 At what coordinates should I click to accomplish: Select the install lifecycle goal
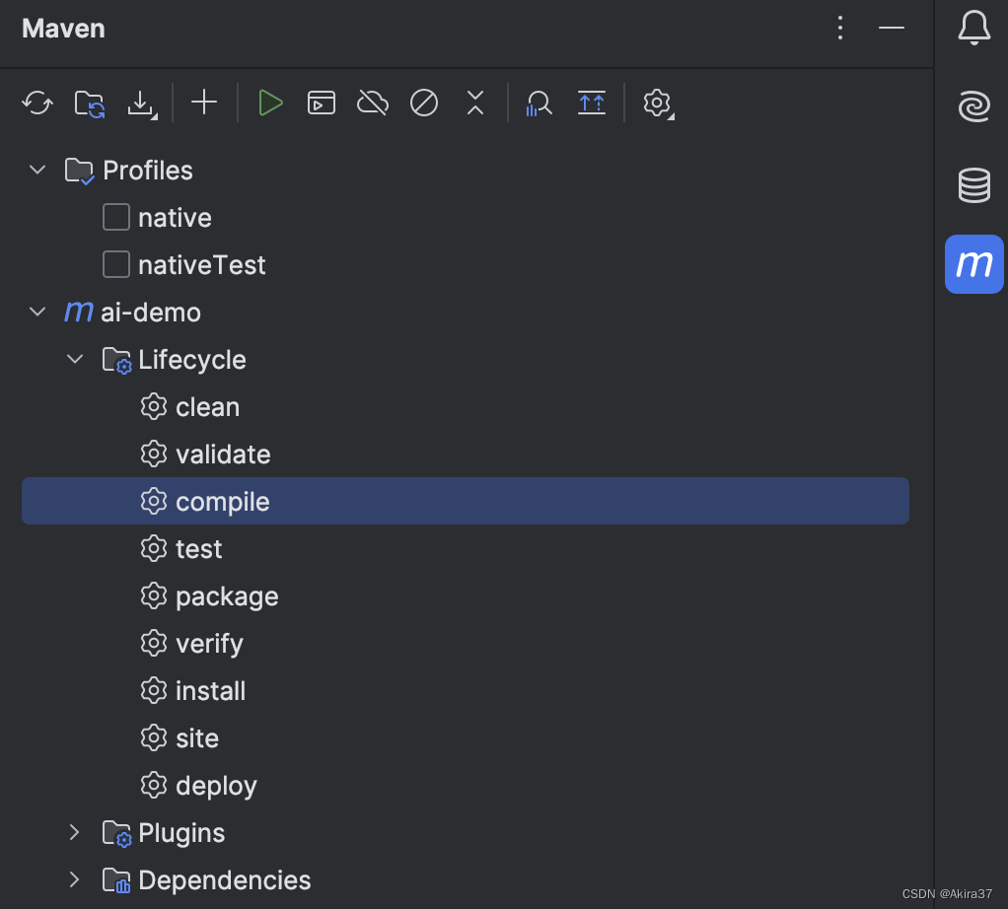coord(466,690)
